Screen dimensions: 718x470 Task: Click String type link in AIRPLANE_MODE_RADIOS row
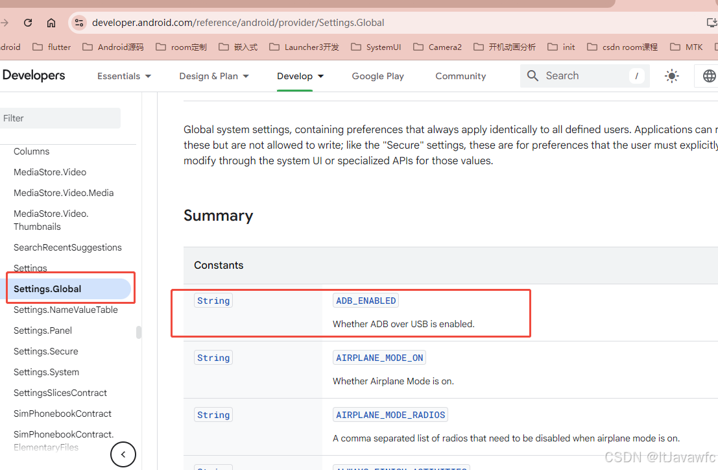213,415
